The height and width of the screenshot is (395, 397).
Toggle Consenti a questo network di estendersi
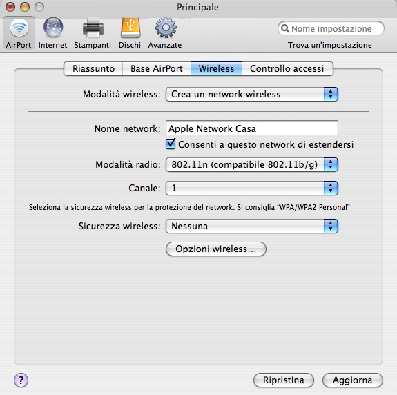(x=171, y=144)
